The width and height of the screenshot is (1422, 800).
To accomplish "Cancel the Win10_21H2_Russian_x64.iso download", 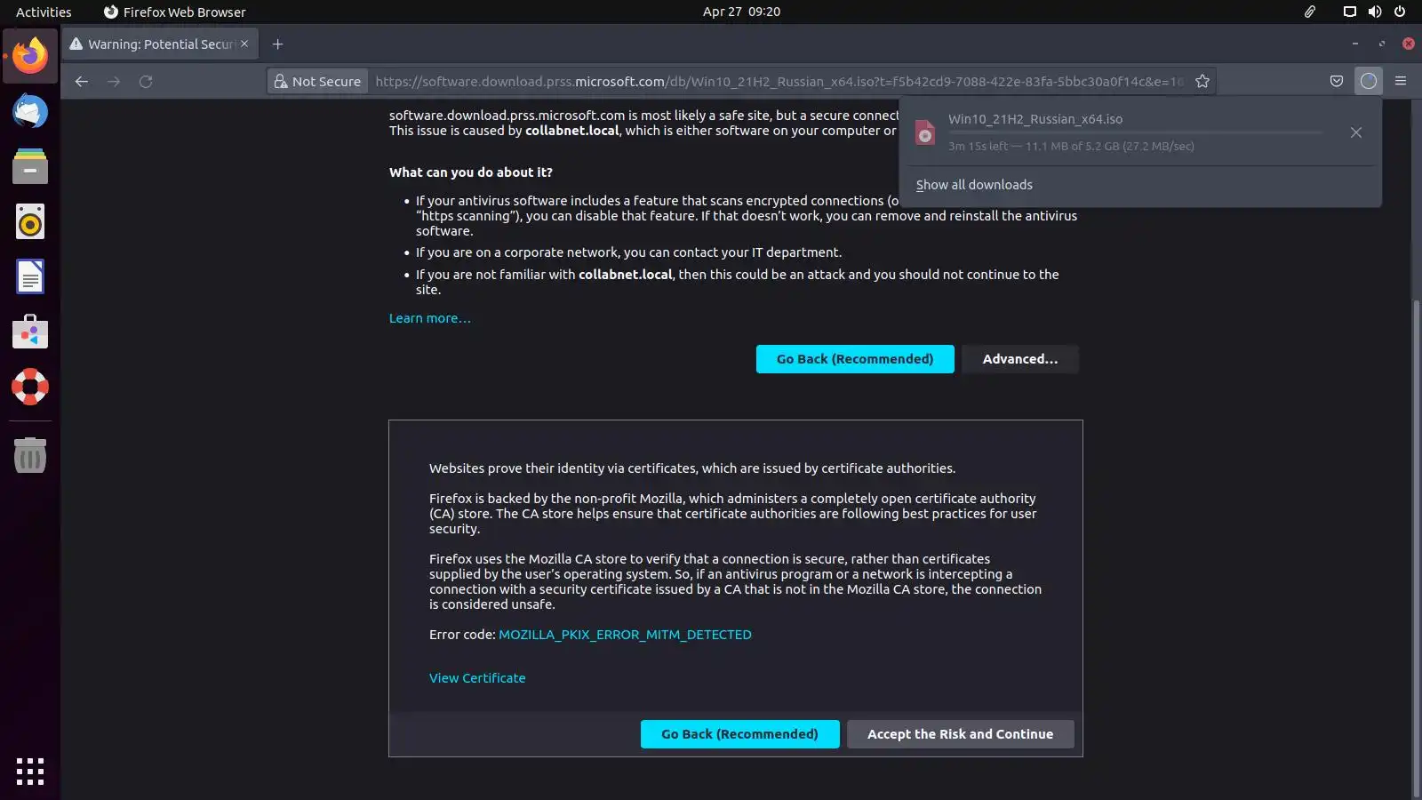I will click(x=1356, y=132).
